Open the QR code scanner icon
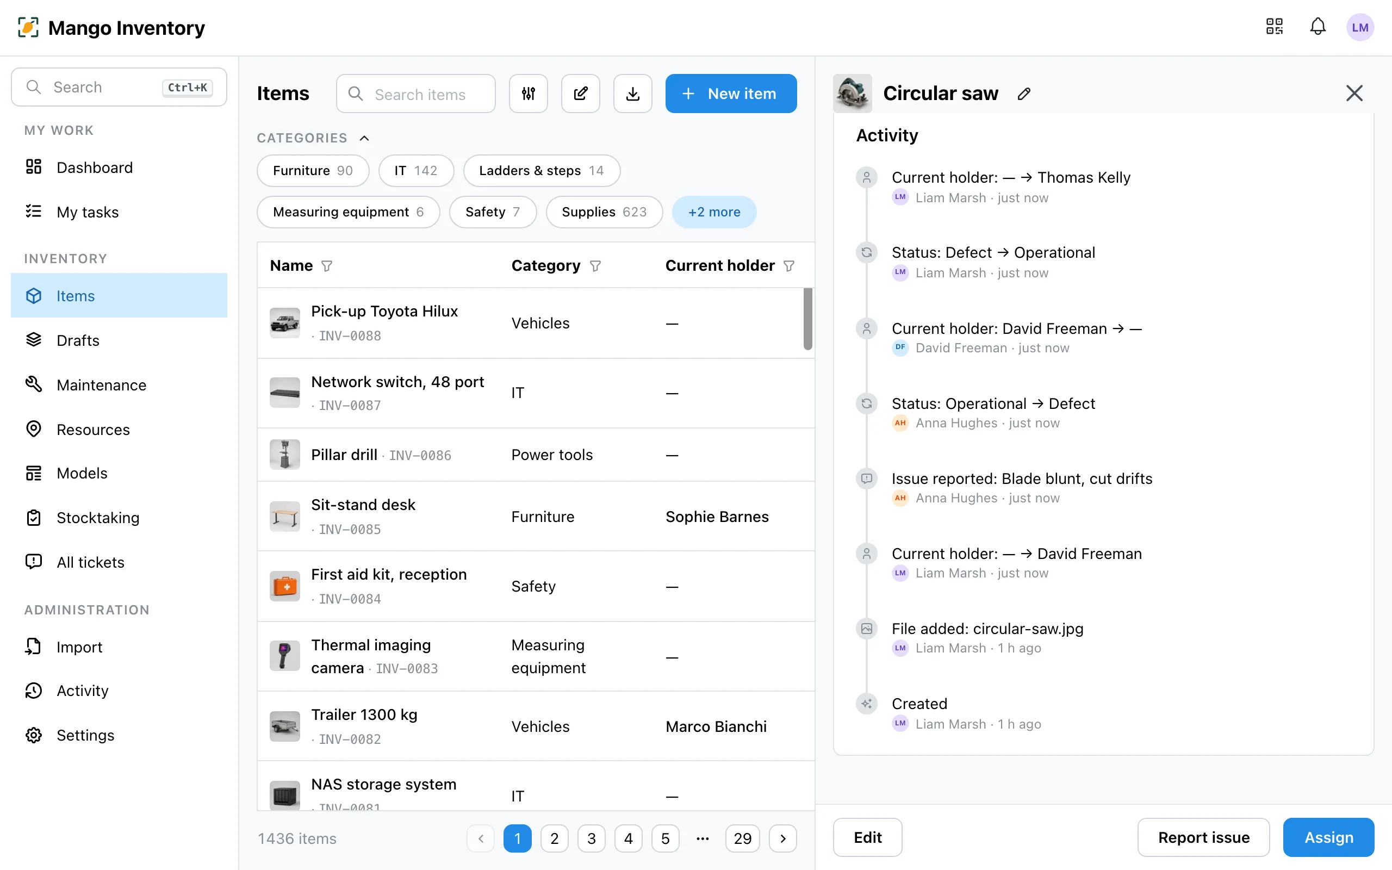The width and height of the screenshot is (1392, 870). [1274, 27]
